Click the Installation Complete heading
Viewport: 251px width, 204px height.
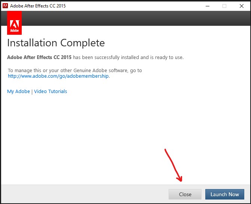tap(56, 43)
